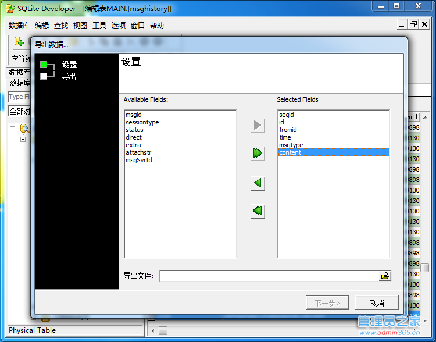Open the 帮助 menu
Viewport: 436px width, 342px height.
(x=157, y=26)
